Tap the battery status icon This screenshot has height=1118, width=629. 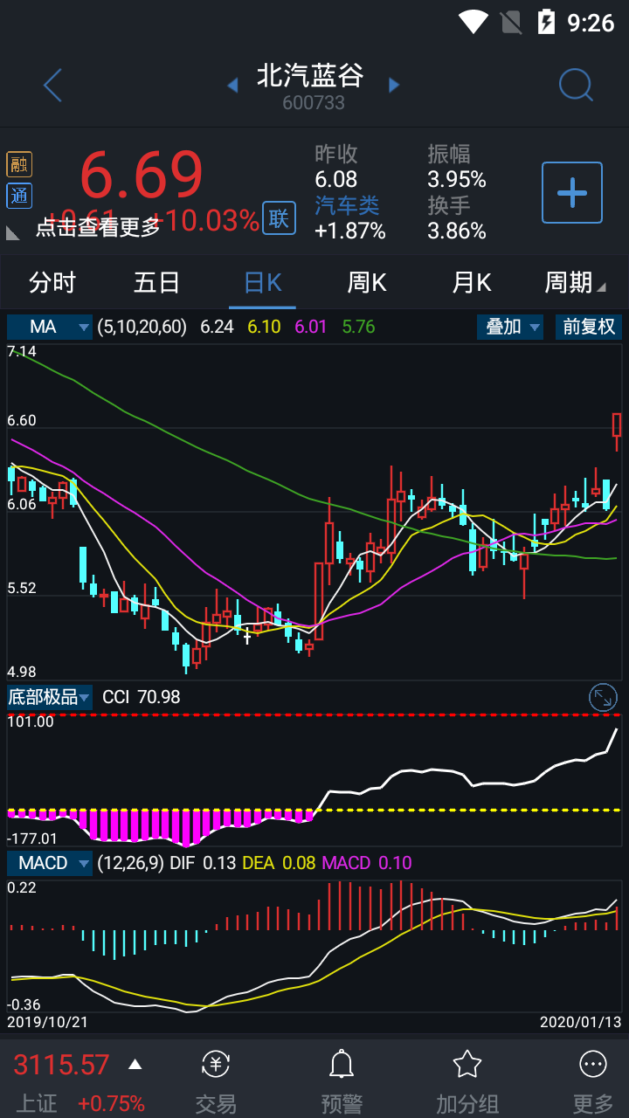546,21
